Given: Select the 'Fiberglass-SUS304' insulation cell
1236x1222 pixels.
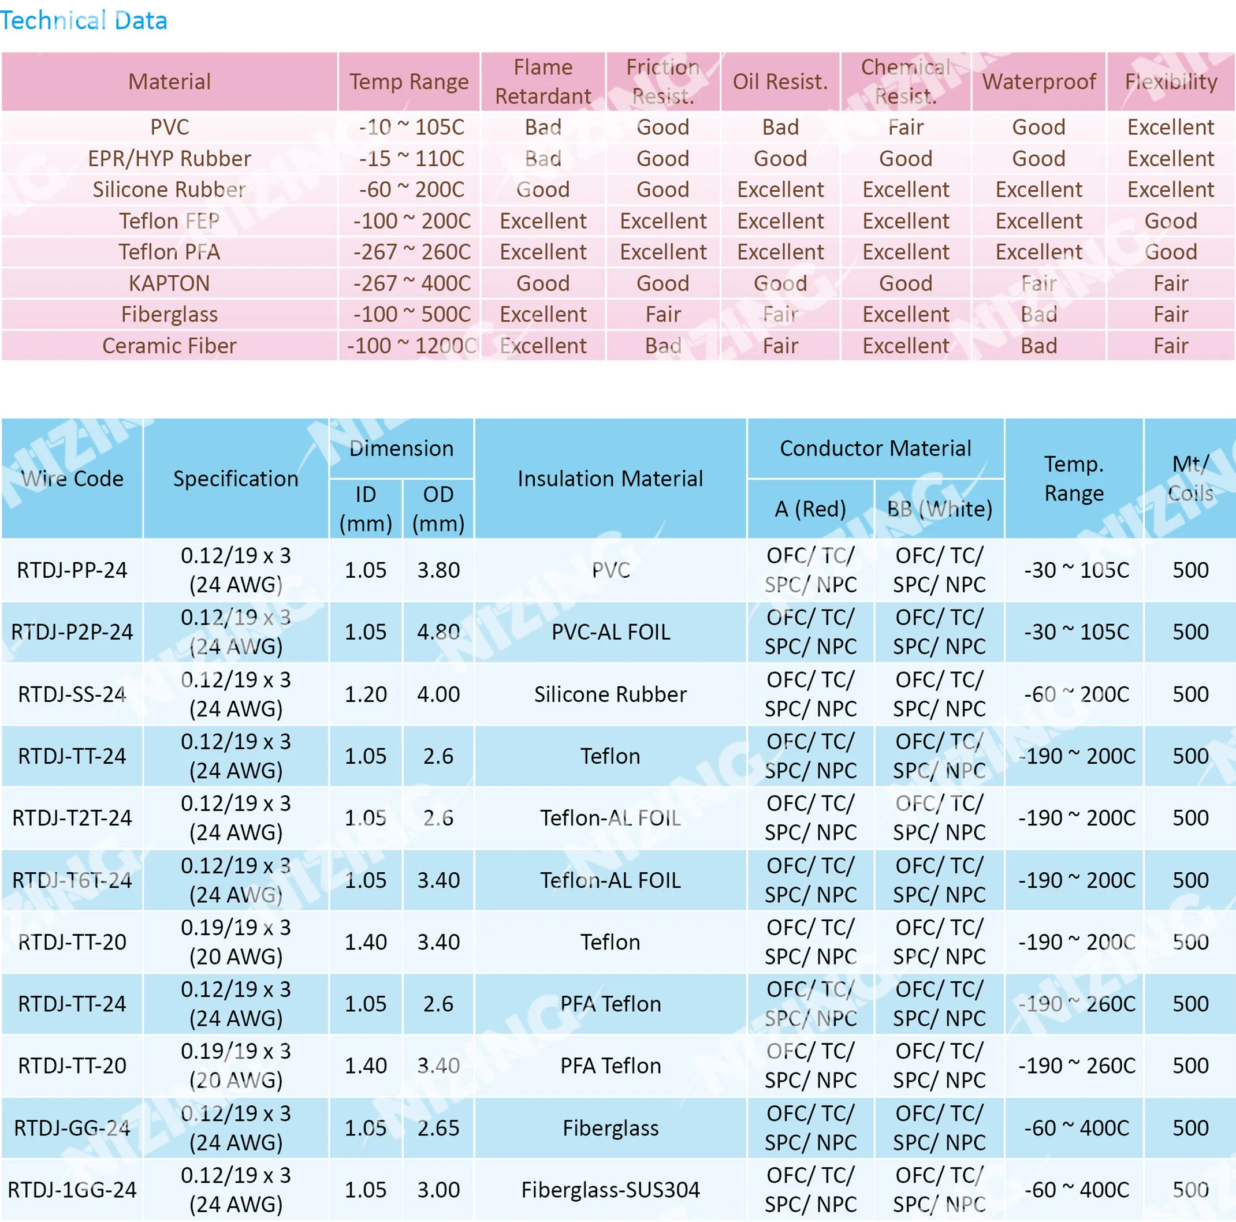Looking at the screenshot, I should tap(610, 1190).
